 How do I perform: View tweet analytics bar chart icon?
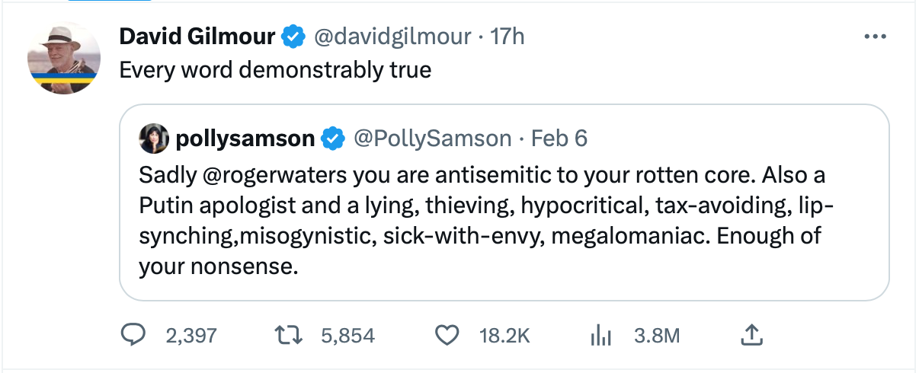(x=603, y=336)
